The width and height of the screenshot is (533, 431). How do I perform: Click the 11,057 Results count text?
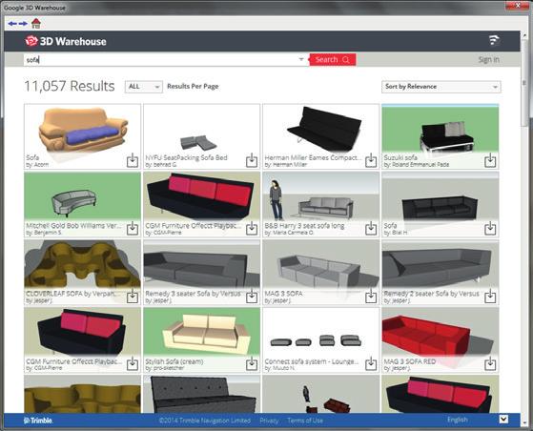click(70, 87)
